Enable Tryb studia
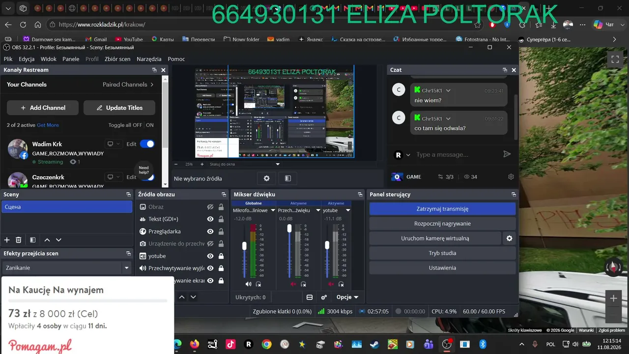 click(x=442, y=253)
